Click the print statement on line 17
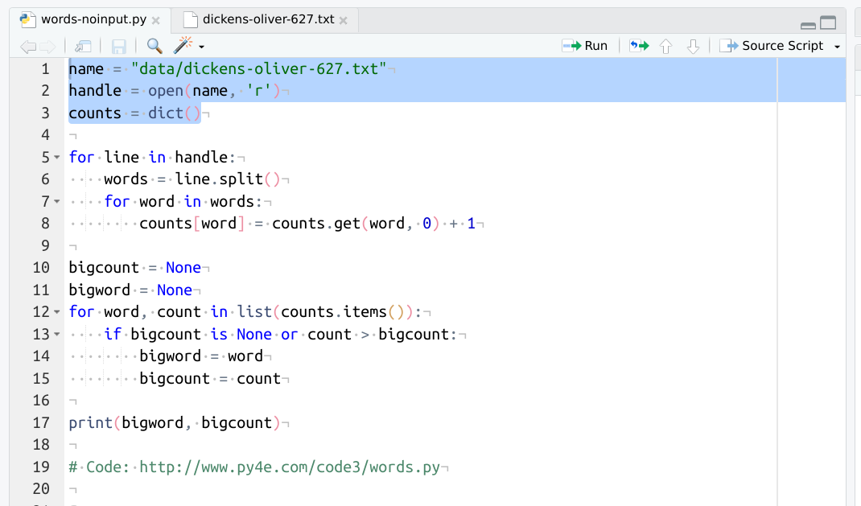This screenshot has width=861, height=506. click(175, 422)
